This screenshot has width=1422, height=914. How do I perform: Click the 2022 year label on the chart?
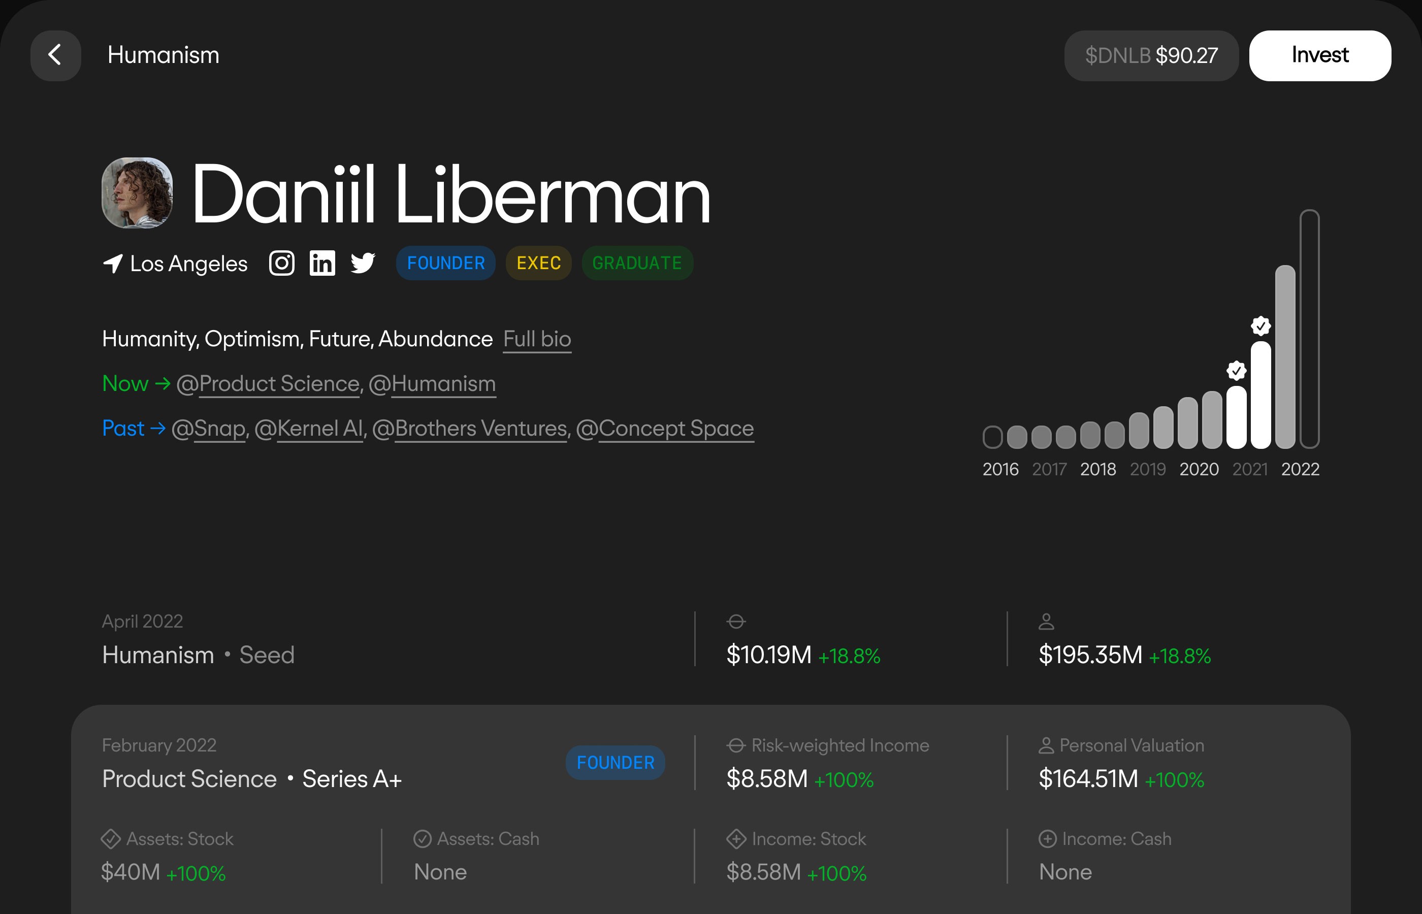click(x=1300, y=470)
